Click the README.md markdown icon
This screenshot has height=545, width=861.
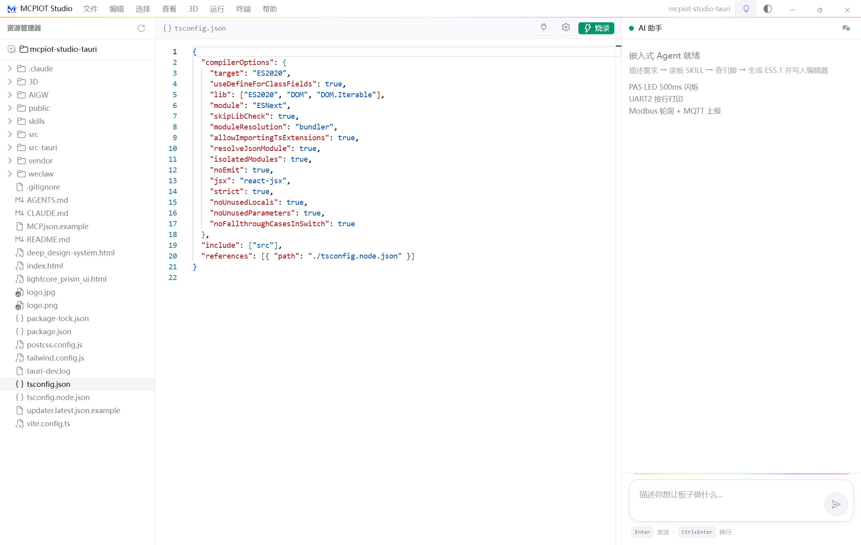tap(20, 239)
